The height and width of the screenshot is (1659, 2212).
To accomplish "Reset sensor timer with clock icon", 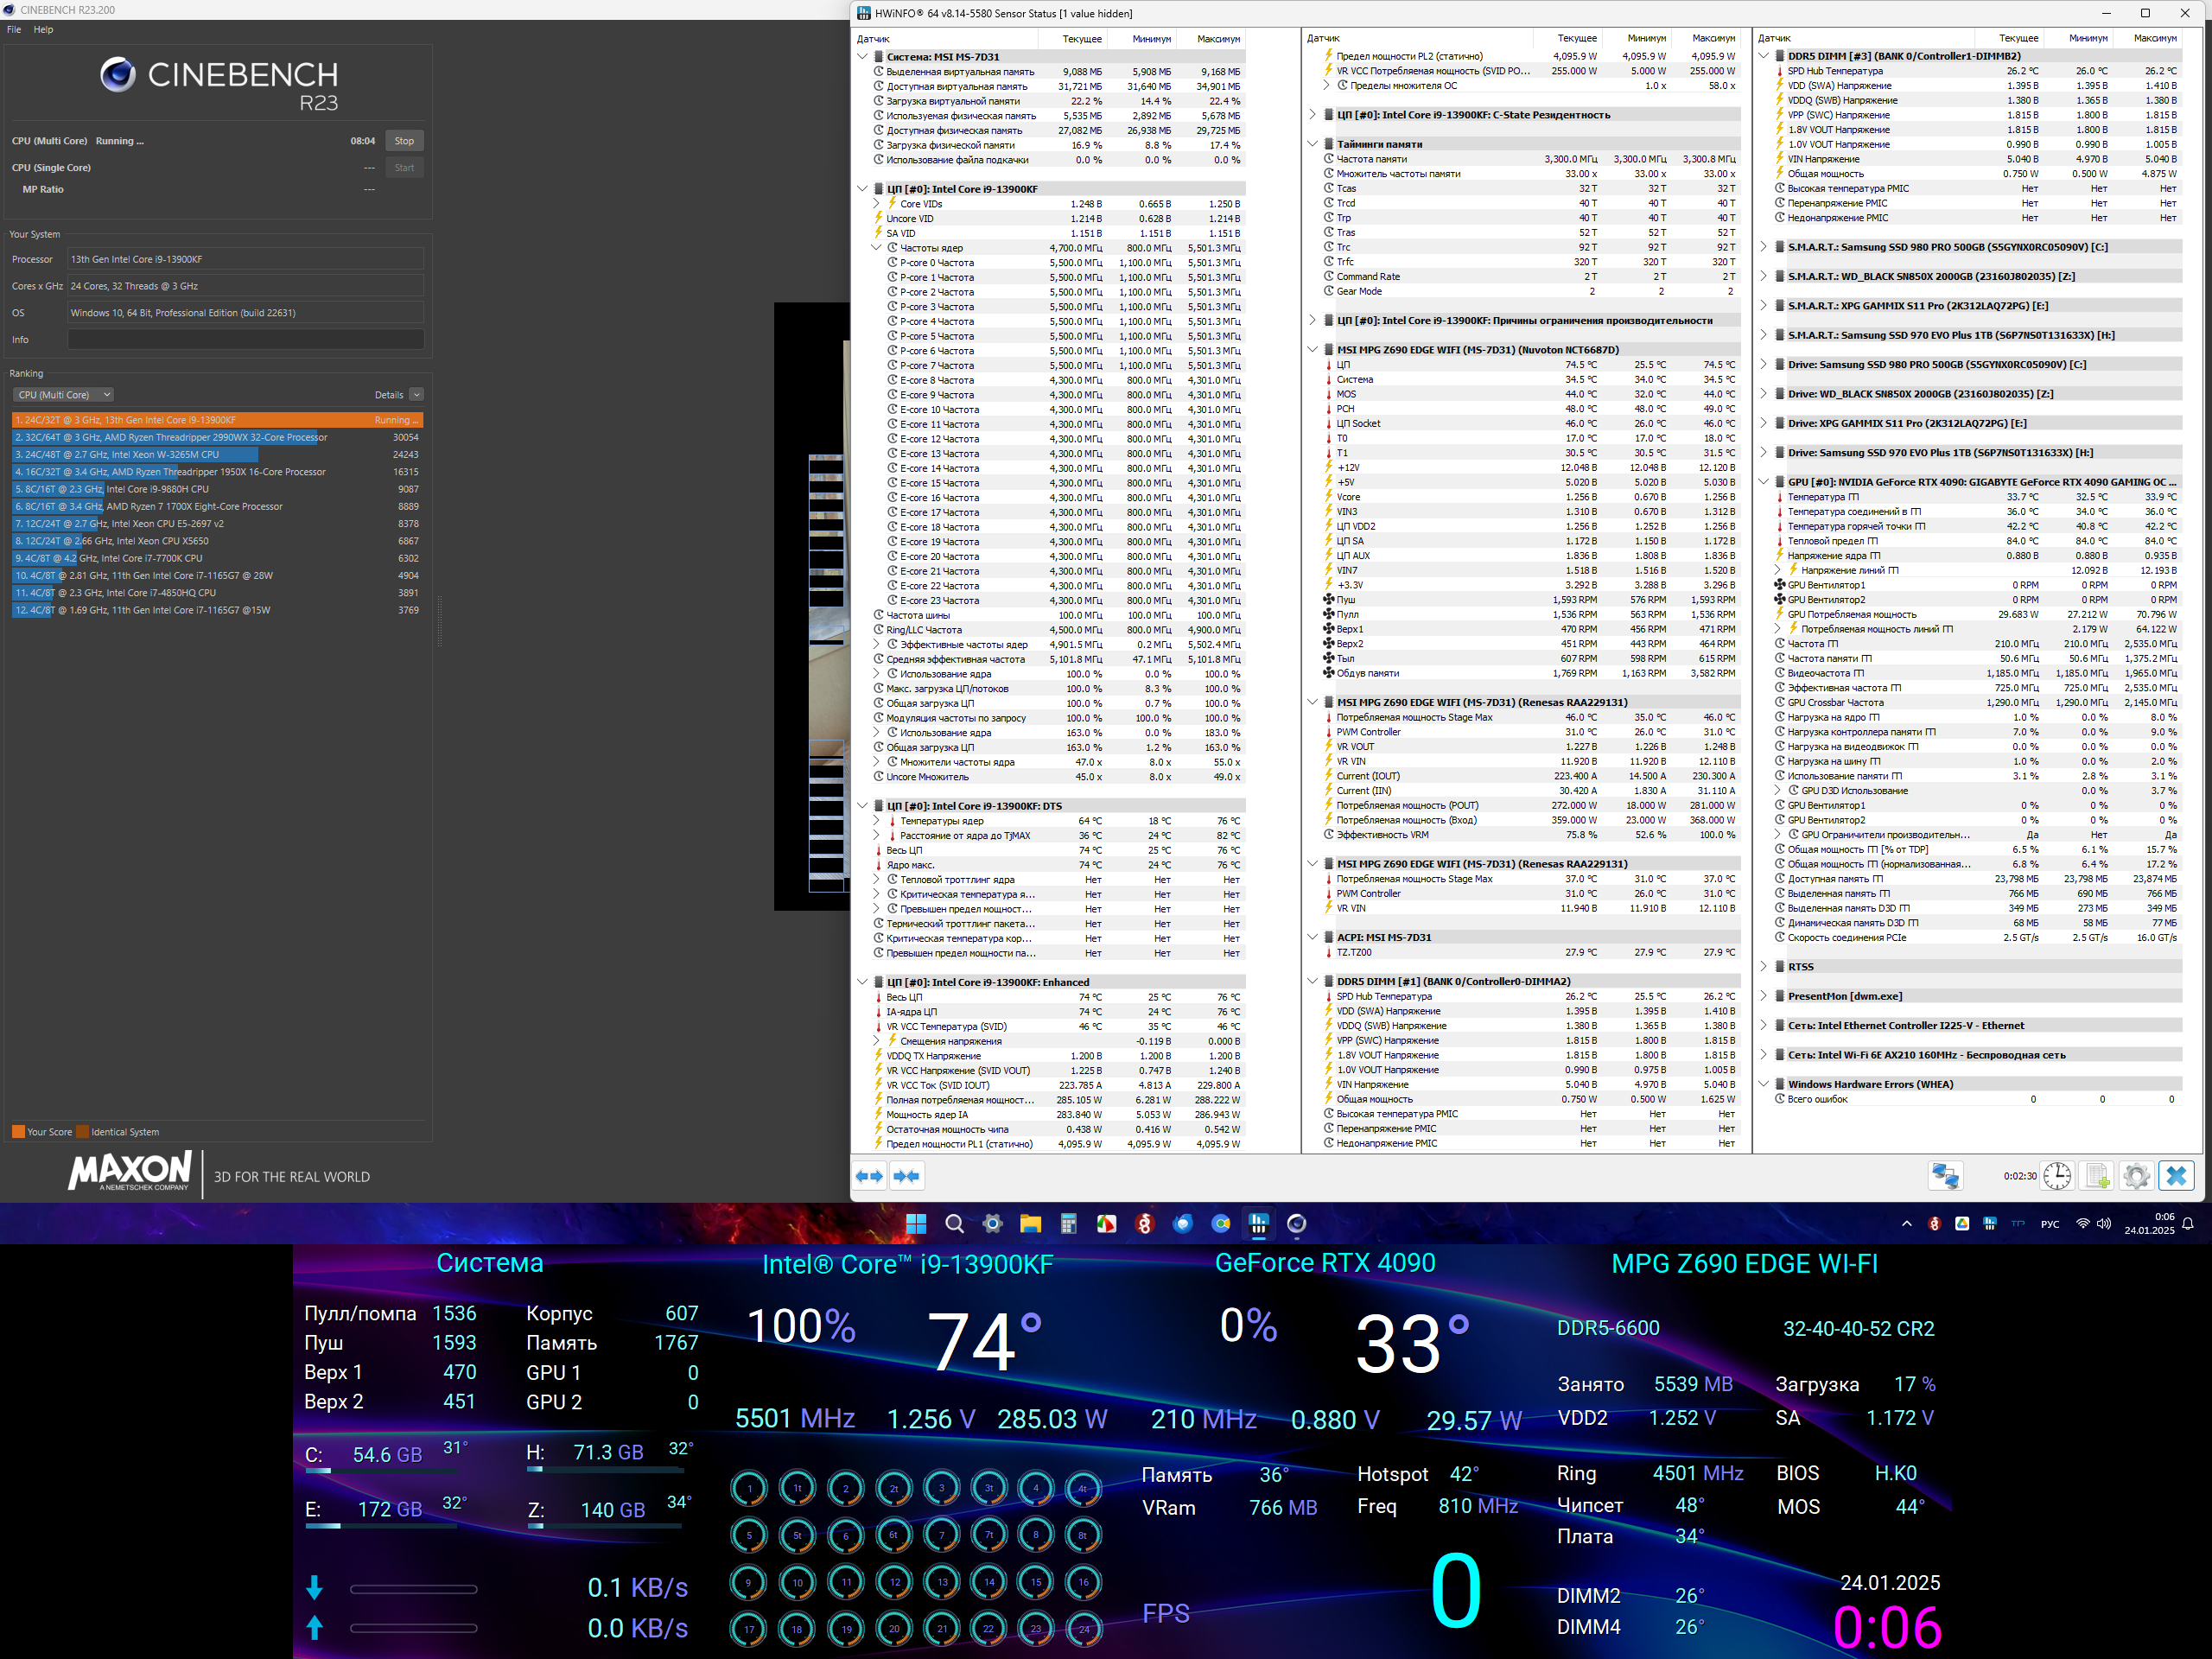I will (x=2057, y=1176).
